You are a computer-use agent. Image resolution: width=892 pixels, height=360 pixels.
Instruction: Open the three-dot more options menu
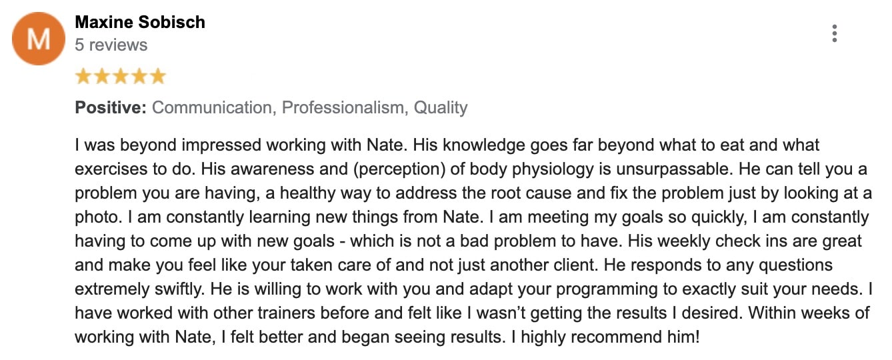point(834,33)
